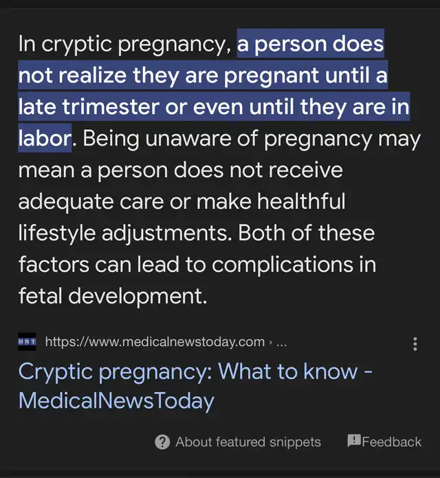Image resolution: width=440 pixels, height=478 pixels.
Task: Click the highlighted word 'labor'
Action: (x=45, y=138)
